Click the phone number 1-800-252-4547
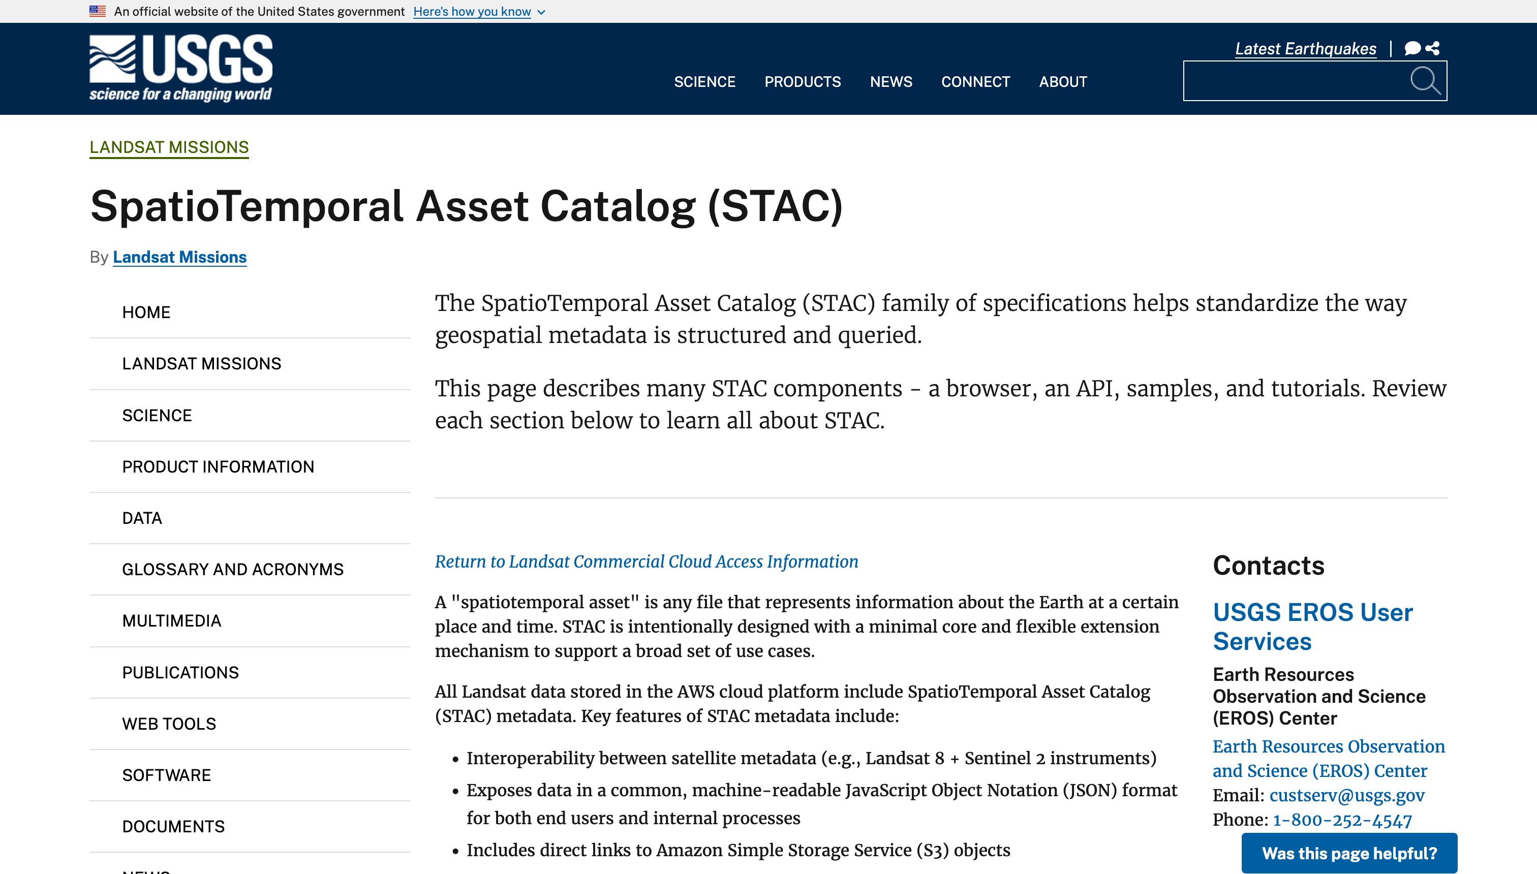This screenshot has width=1537, height=874. point(1342,820)
